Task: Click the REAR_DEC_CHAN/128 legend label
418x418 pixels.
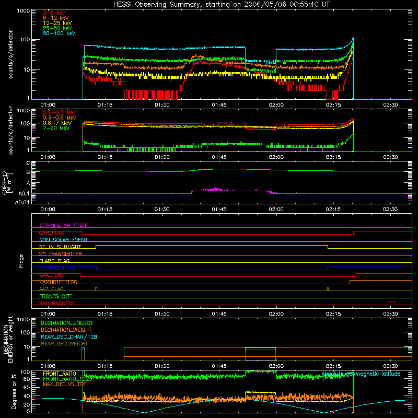Action: point(69,336)
